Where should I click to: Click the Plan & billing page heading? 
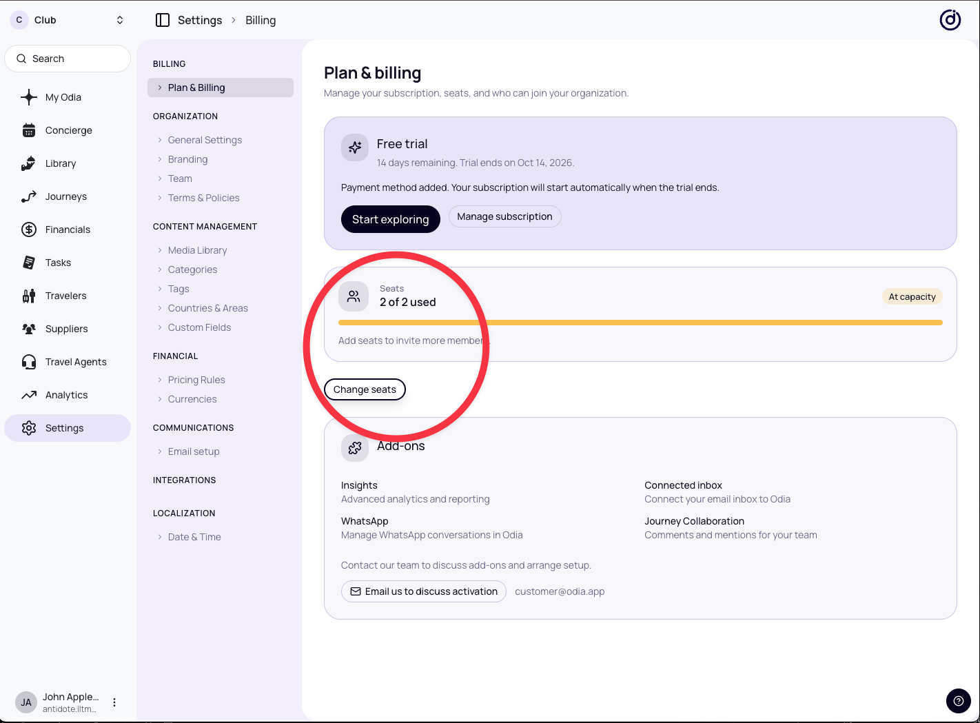pyautogui.click(x=373, y=73)
